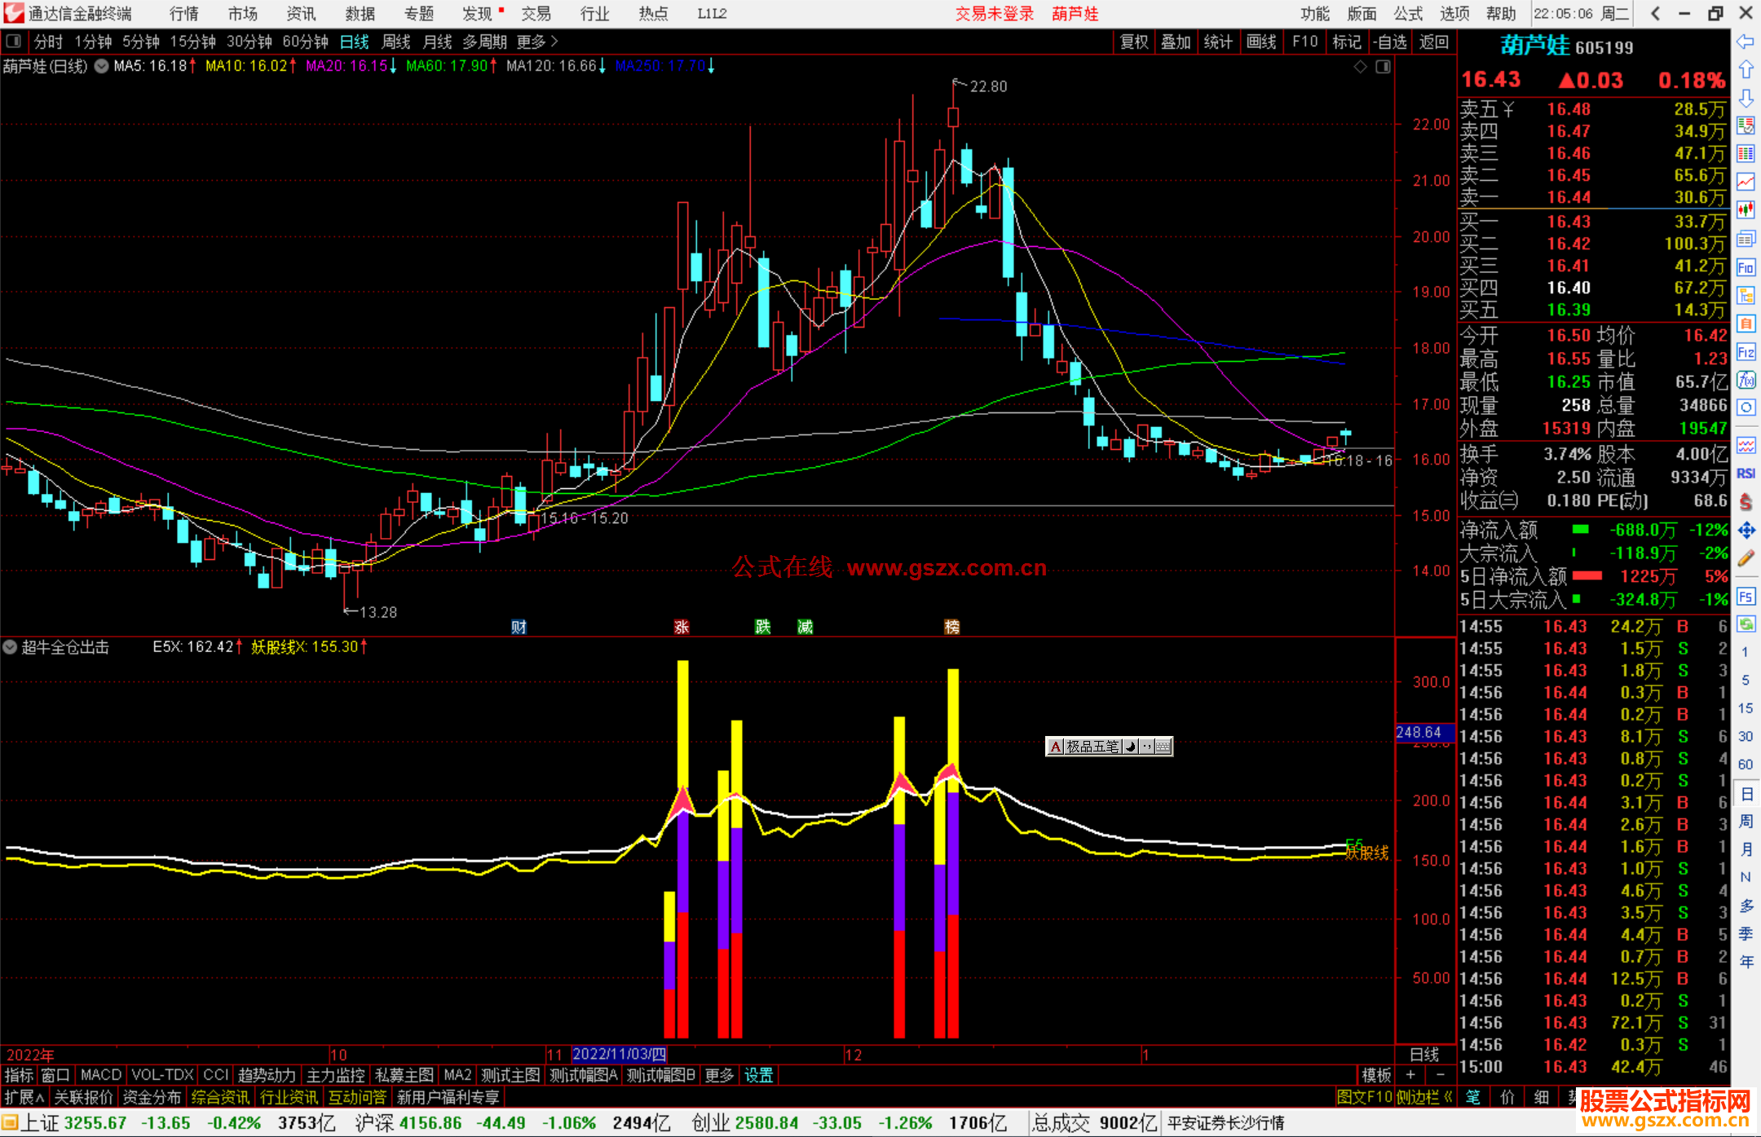
Task: Click the back arrow icon in right sidebar
Action: tap(1746, 42)
